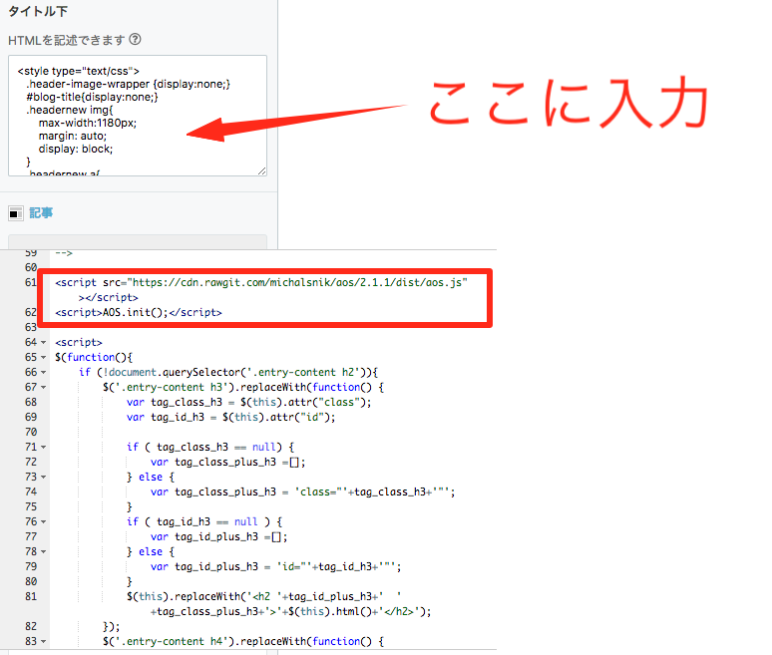
Task: Click the document.querySelector('.entry-content h2') line
Action: pyautogui.click(x=228, y=373)
